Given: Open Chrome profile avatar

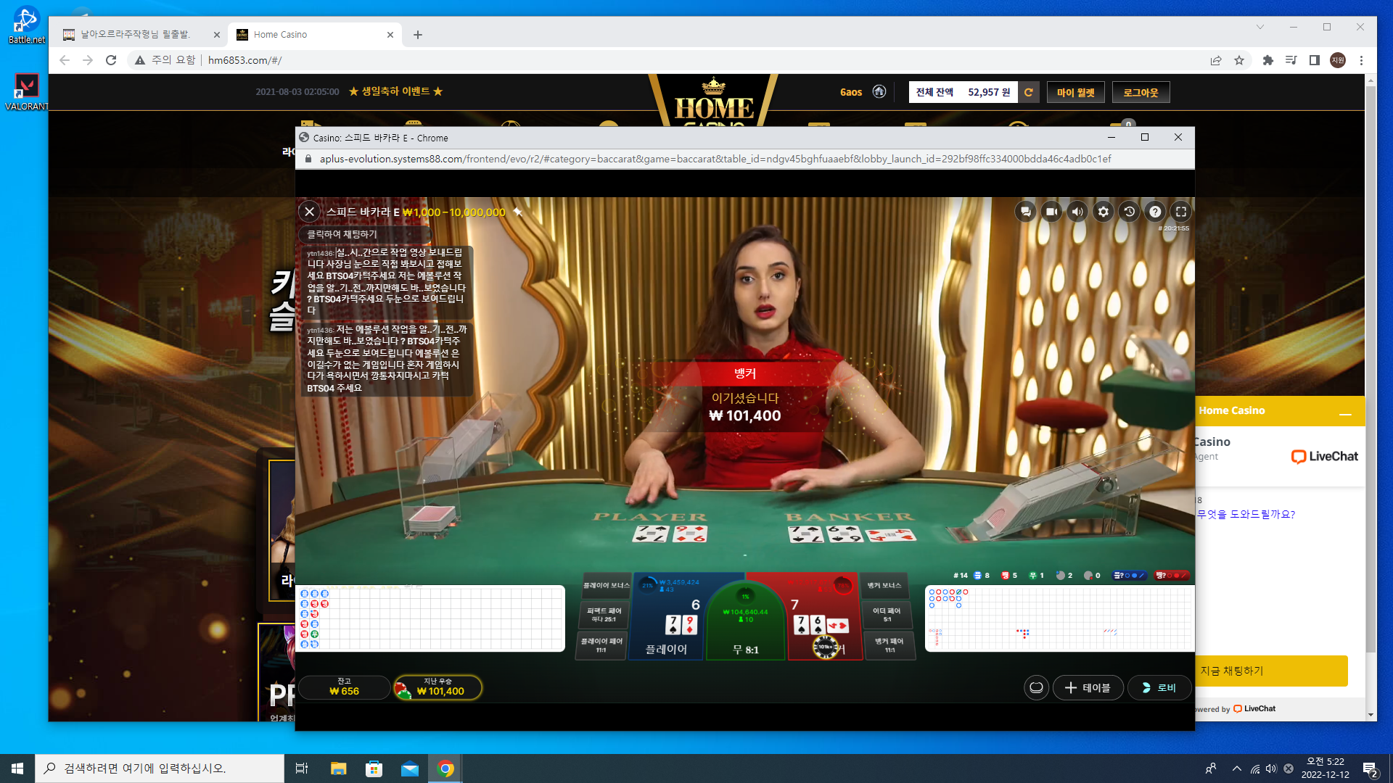Looking at the screenshot, I should (x=1338, y=60).
